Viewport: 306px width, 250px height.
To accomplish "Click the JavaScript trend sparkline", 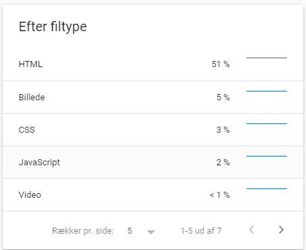I will tap(267, 156).
